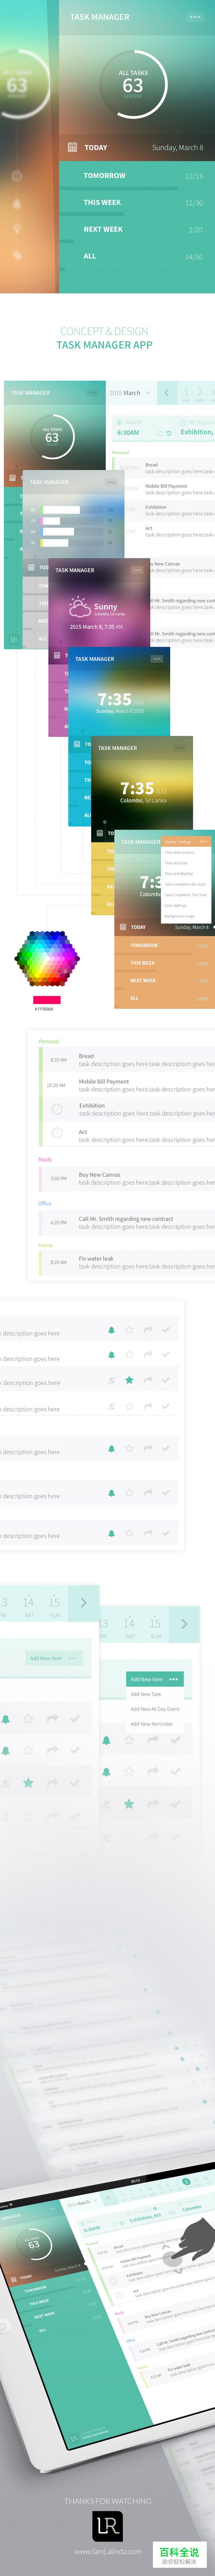Choose Add New Reminder option
215x2576 pixels.
point(151,1724)
